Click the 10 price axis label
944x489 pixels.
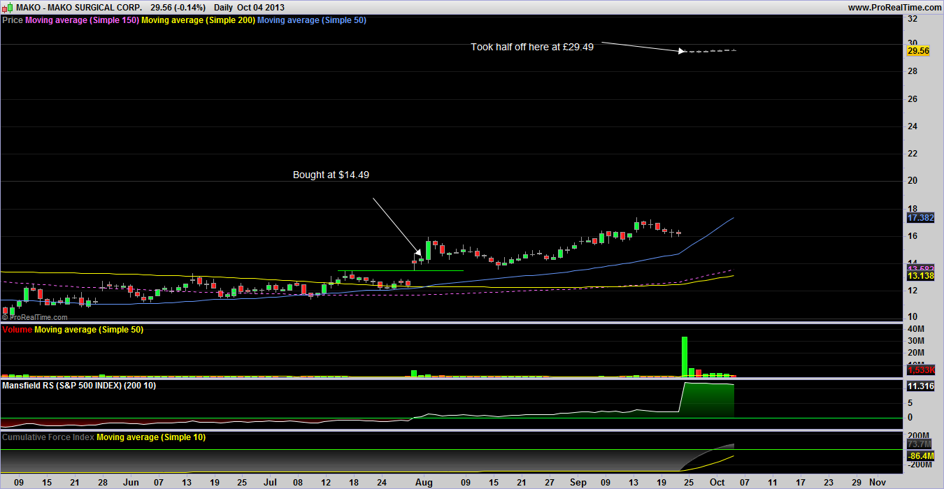click(x=912, y=317)
